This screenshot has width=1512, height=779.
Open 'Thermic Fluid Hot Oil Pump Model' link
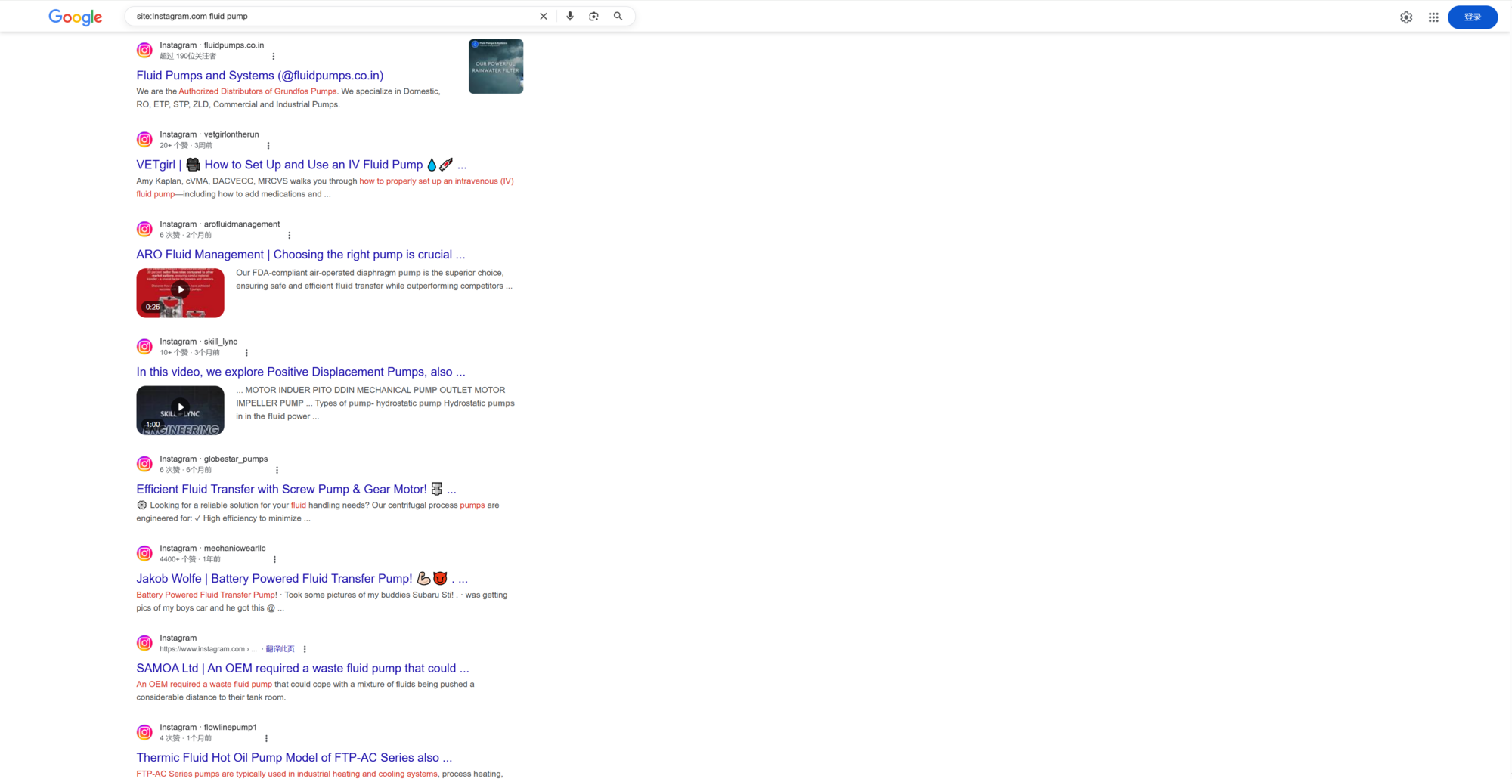point(294,758)
